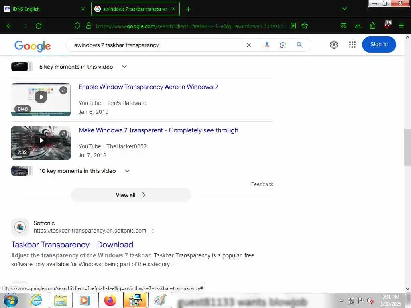The image size is (411, 308).
Task: Open the Paint palette taskbar icon
Action: [x=160, y=300]
